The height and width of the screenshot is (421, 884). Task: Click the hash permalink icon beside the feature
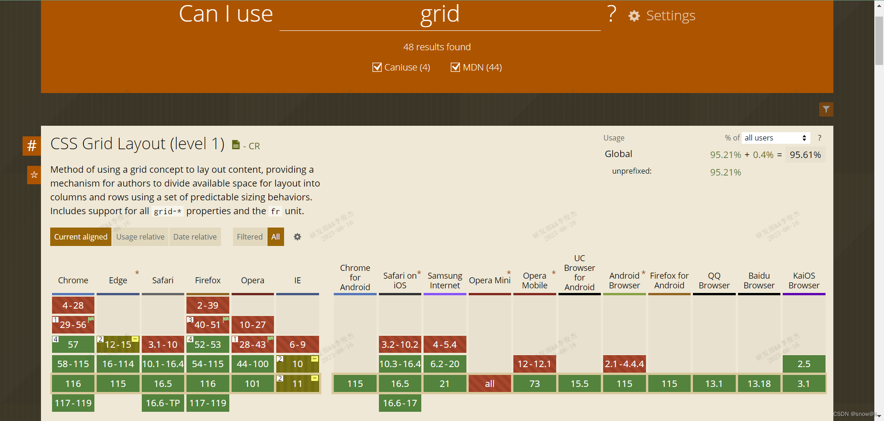[x=31, y=146]
